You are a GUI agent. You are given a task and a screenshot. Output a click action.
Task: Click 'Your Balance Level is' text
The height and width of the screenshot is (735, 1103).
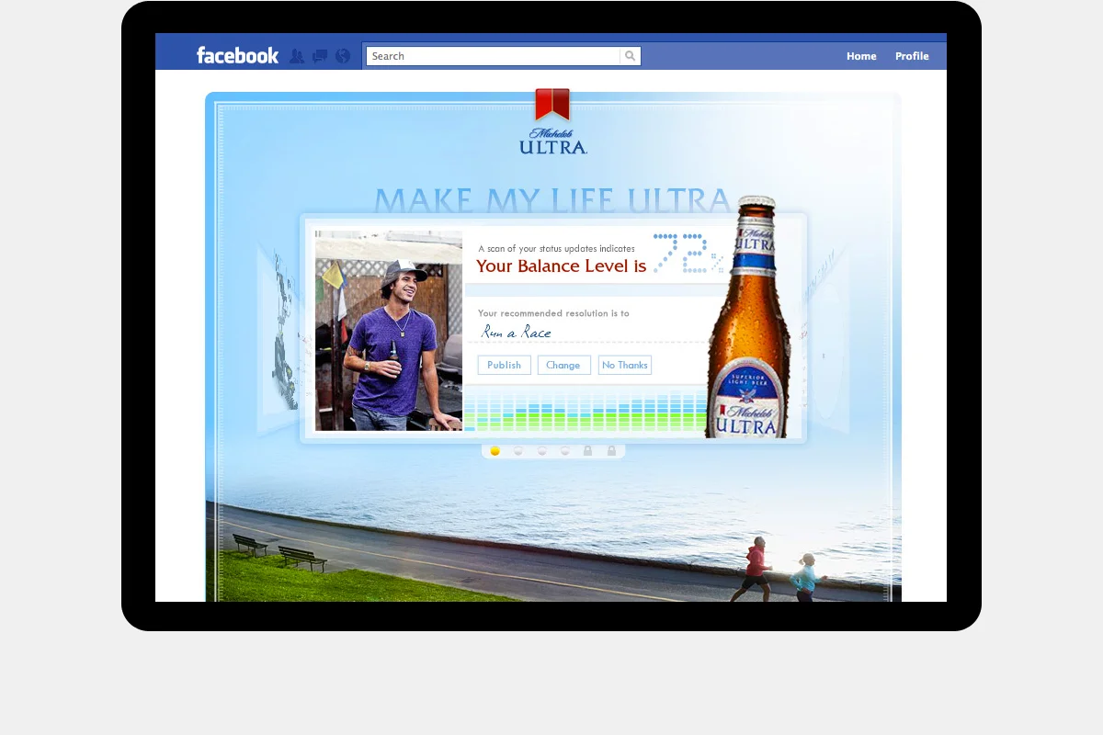tap(562, 266)
